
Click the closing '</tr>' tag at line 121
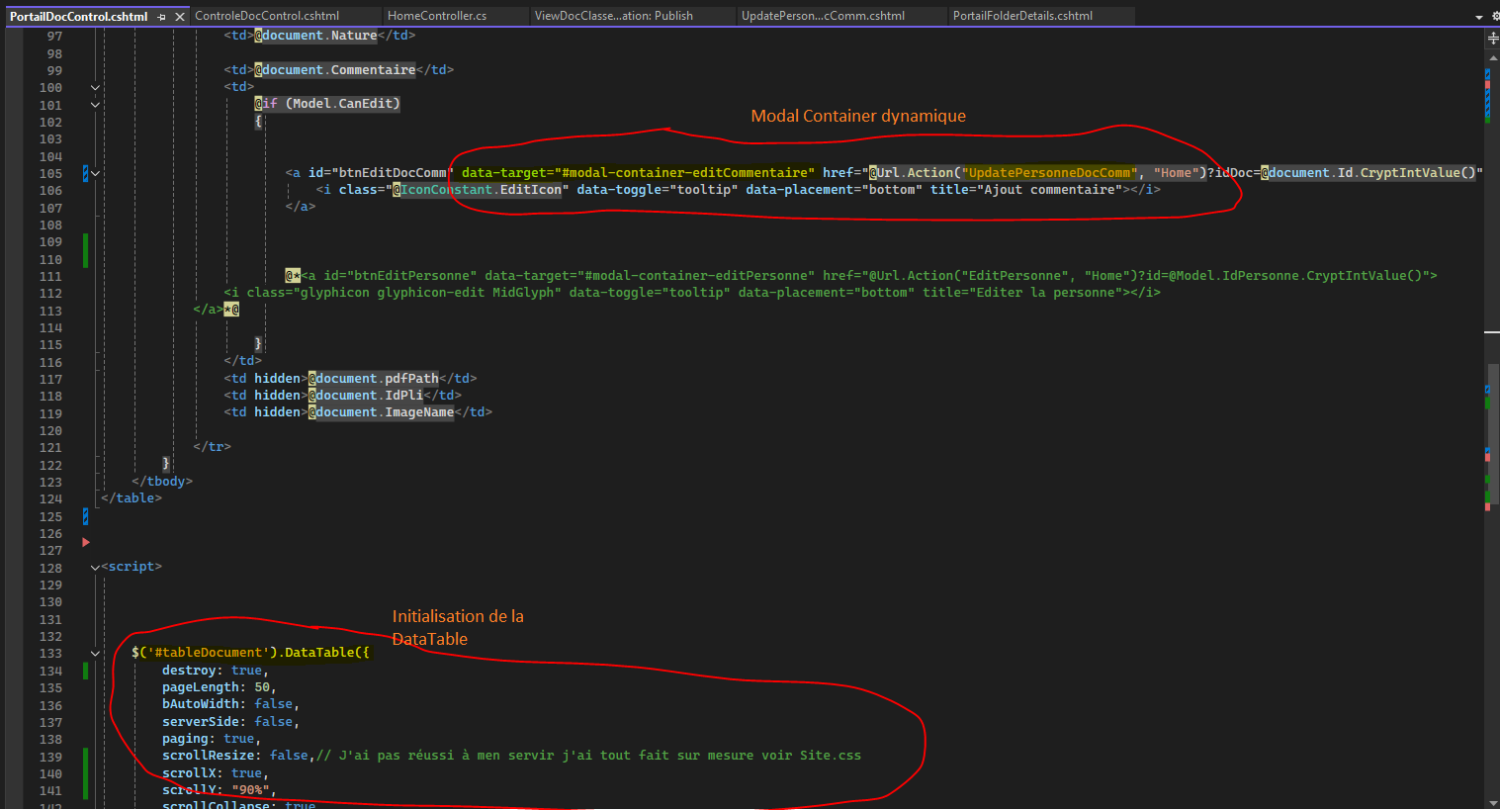pyautogui.click(x=213, y=447)
